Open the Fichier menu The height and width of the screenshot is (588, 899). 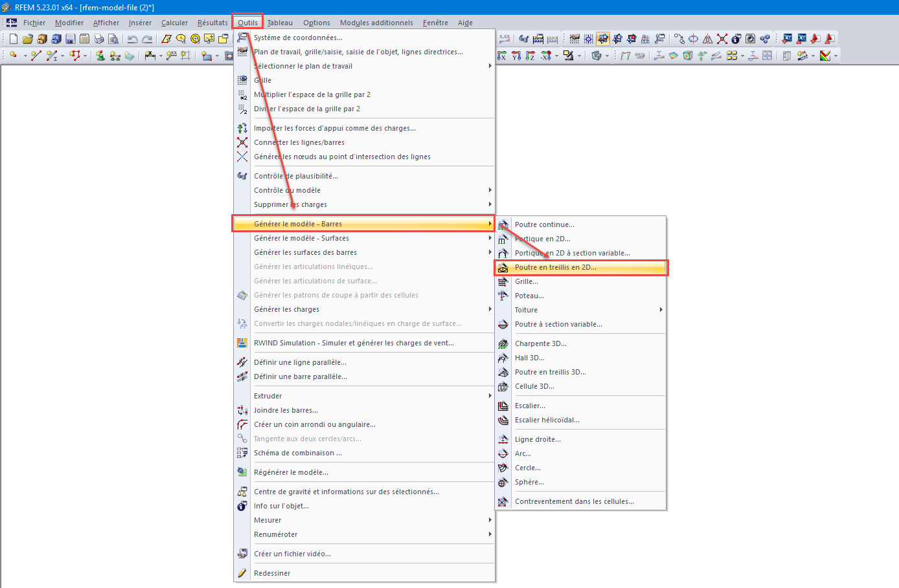pos(34,23)
